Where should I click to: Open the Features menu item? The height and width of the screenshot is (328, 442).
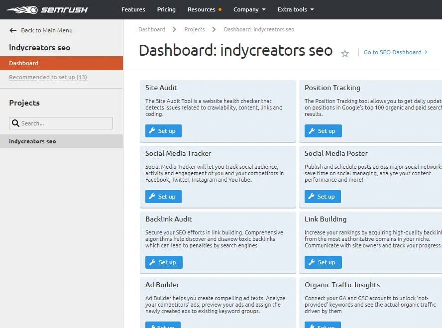pyautogui.click(x=133, y=9)
